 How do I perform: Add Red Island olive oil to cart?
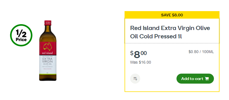tap(195, 79)
